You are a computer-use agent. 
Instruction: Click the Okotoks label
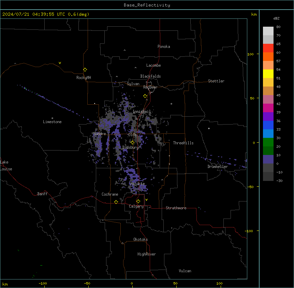click(x=141, y=239)
